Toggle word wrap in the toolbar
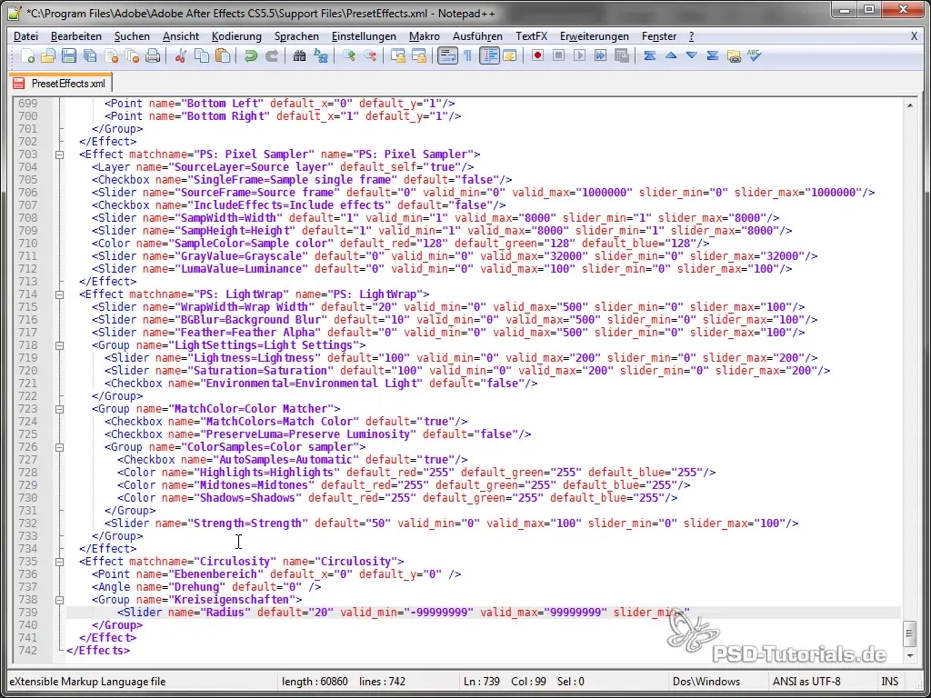Viewport: 931px width, 698px height. click(447, 56)
